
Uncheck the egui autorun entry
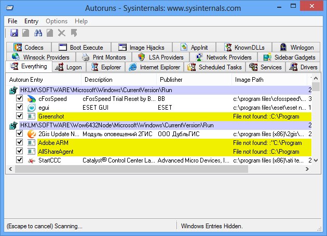pyautogui.click(x=20, y=107)
